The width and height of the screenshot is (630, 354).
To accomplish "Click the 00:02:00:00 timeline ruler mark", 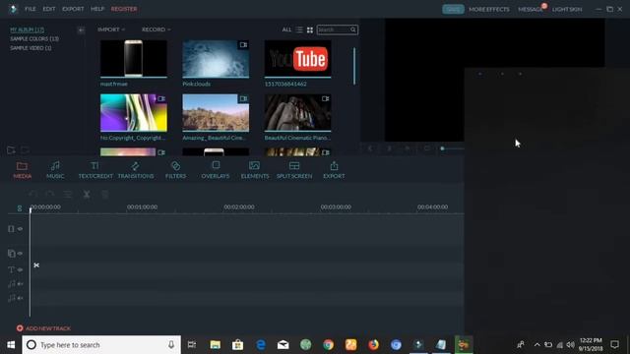I will pos(239,207).
